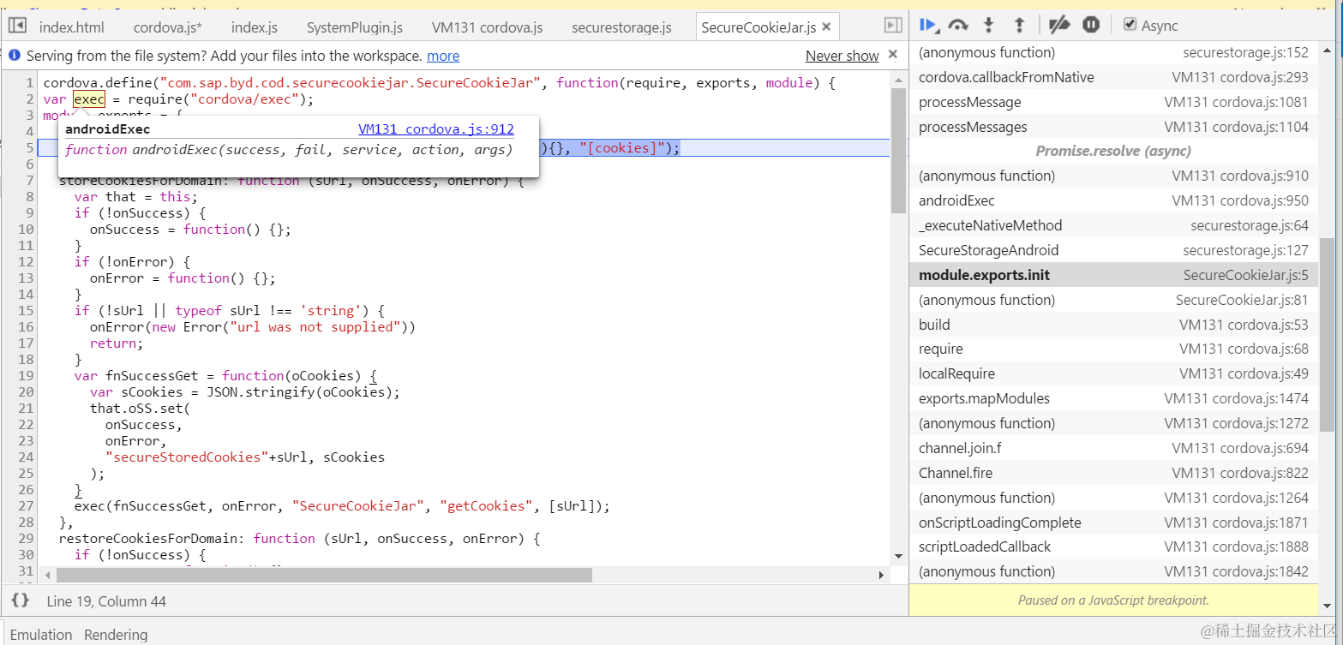This screenshot has height=645, width=1343.
Task: Click the highlighted exec variable
Action: pos(89,99)
